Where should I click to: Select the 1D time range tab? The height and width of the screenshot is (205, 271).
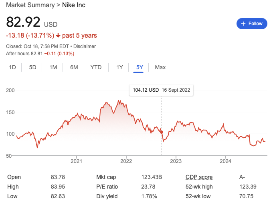coord(12,67)
